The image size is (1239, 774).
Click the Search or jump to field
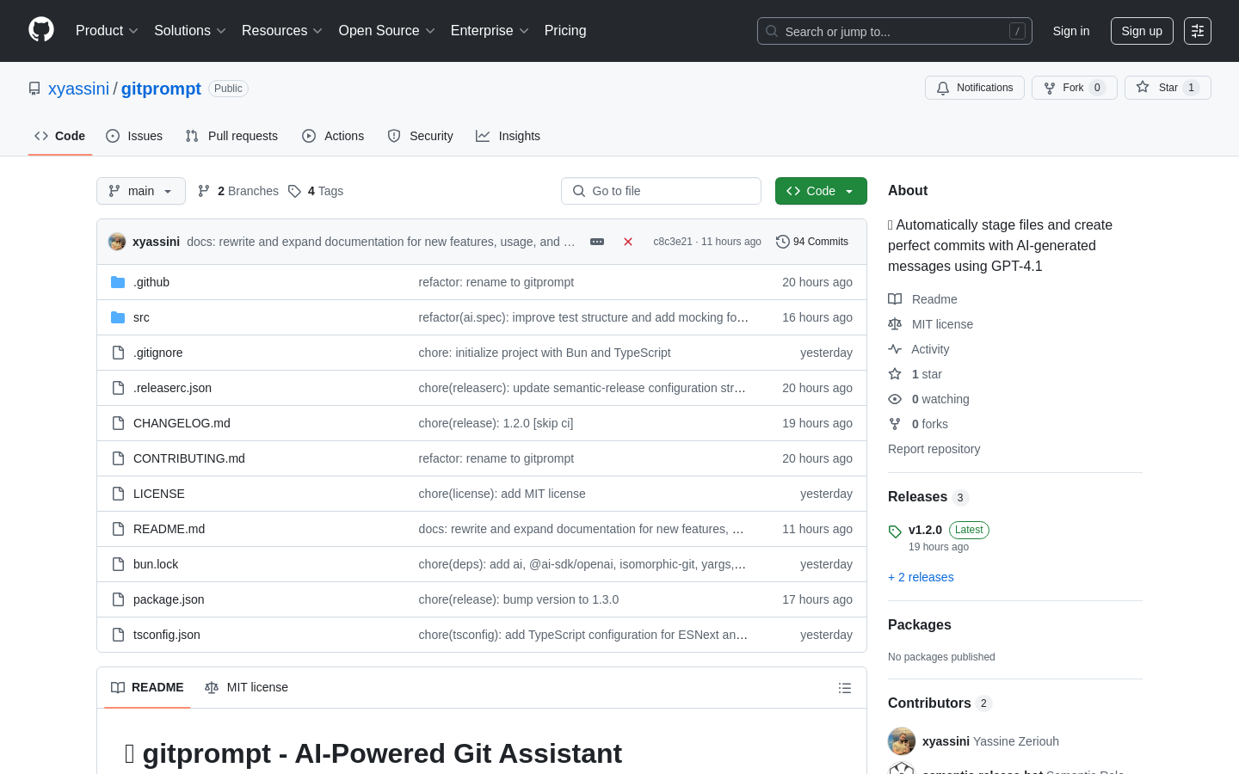click(895, 31)
